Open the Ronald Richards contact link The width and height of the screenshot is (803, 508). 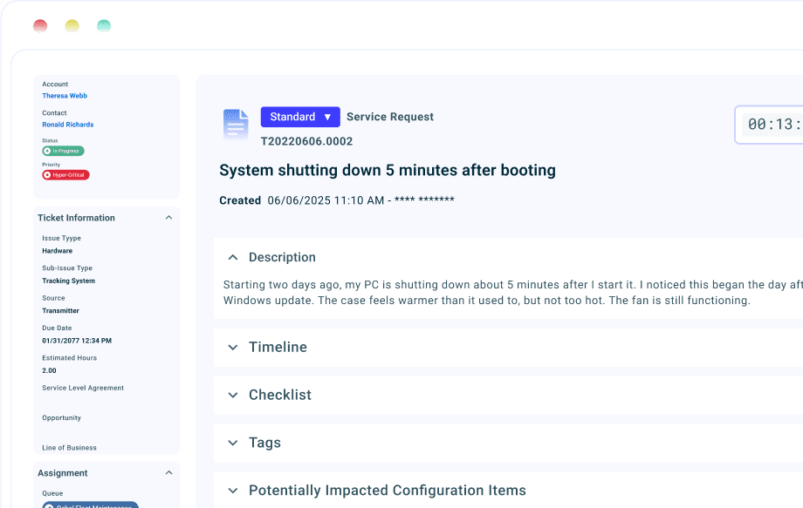[x=68, y=125]
